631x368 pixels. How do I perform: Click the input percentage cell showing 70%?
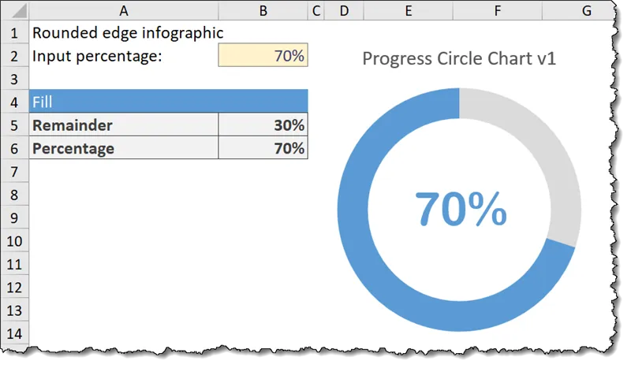coord(263,56)
